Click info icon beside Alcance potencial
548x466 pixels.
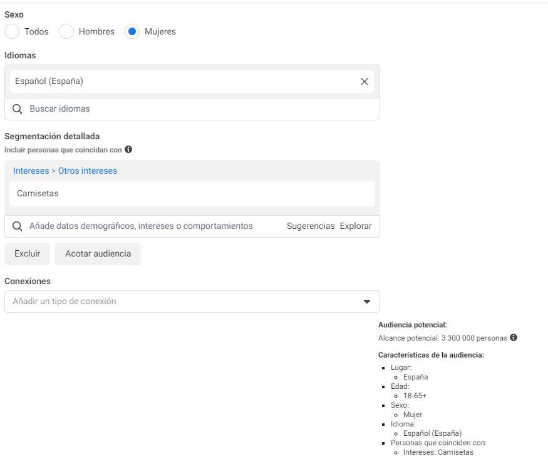(514, 337)
